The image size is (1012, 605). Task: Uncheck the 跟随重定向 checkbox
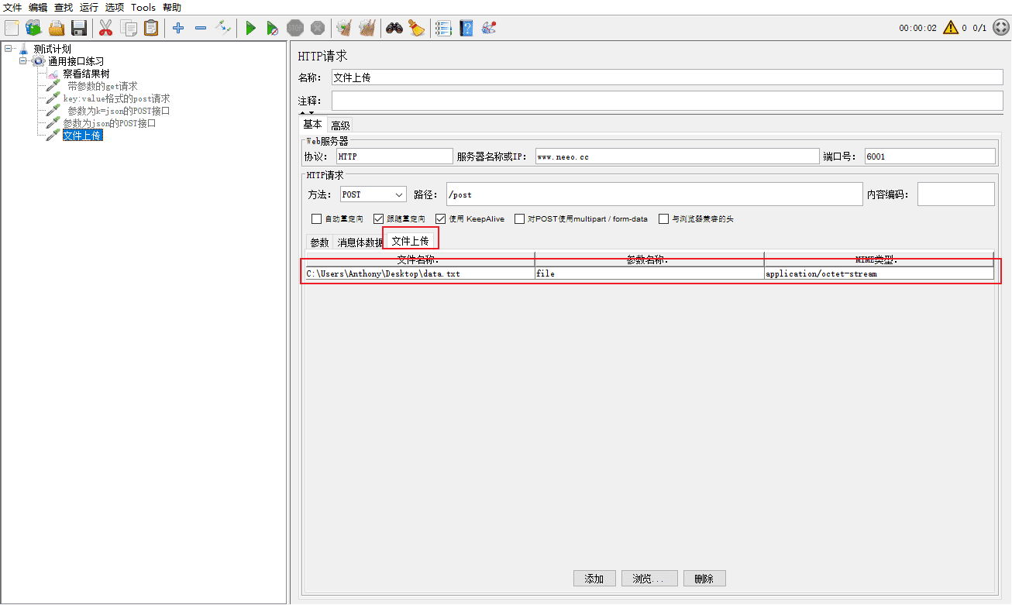coord(379,219)
